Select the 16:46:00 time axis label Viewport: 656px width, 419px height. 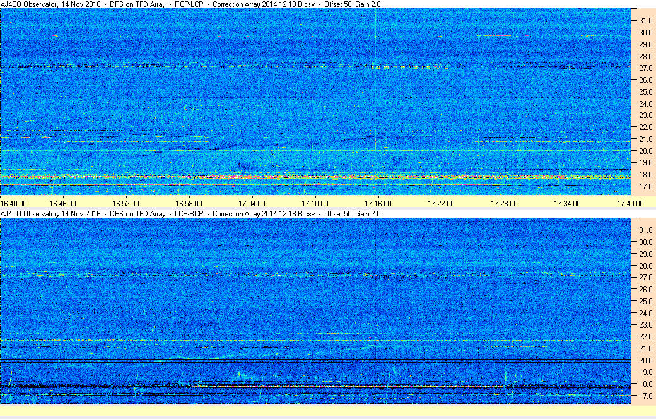[x=62, y=203]
